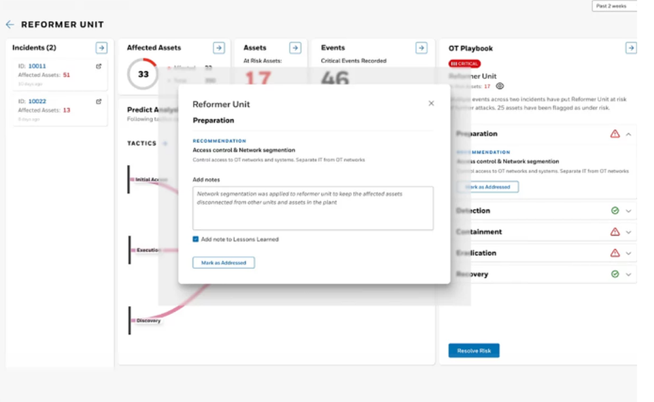Open incident ID 10022 link
The width and height of the screenshot is (654, 402).
pos(37,102)
